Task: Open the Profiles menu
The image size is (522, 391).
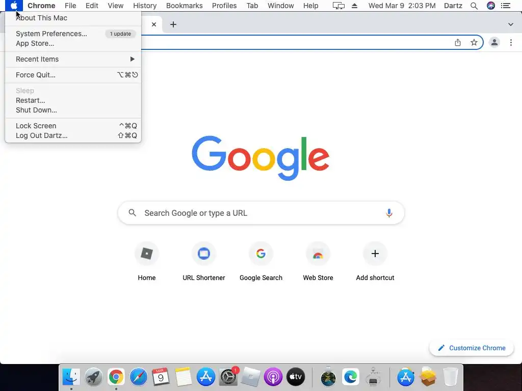Action: pos(224,6)
